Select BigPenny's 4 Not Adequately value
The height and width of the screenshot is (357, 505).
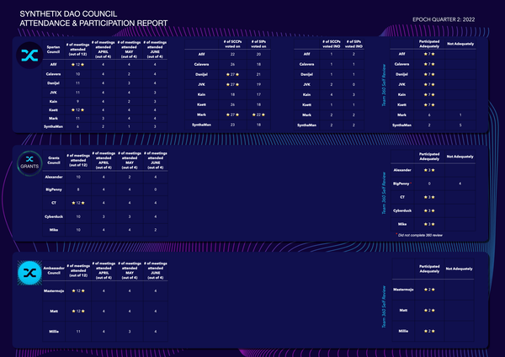point(460,184)
